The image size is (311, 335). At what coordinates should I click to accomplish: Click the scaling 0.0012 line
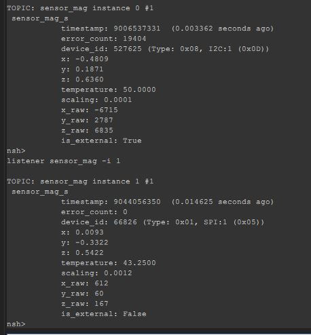[x=96, y=273]
